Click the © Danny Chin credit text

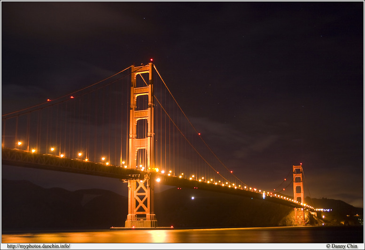pos(342,246)
